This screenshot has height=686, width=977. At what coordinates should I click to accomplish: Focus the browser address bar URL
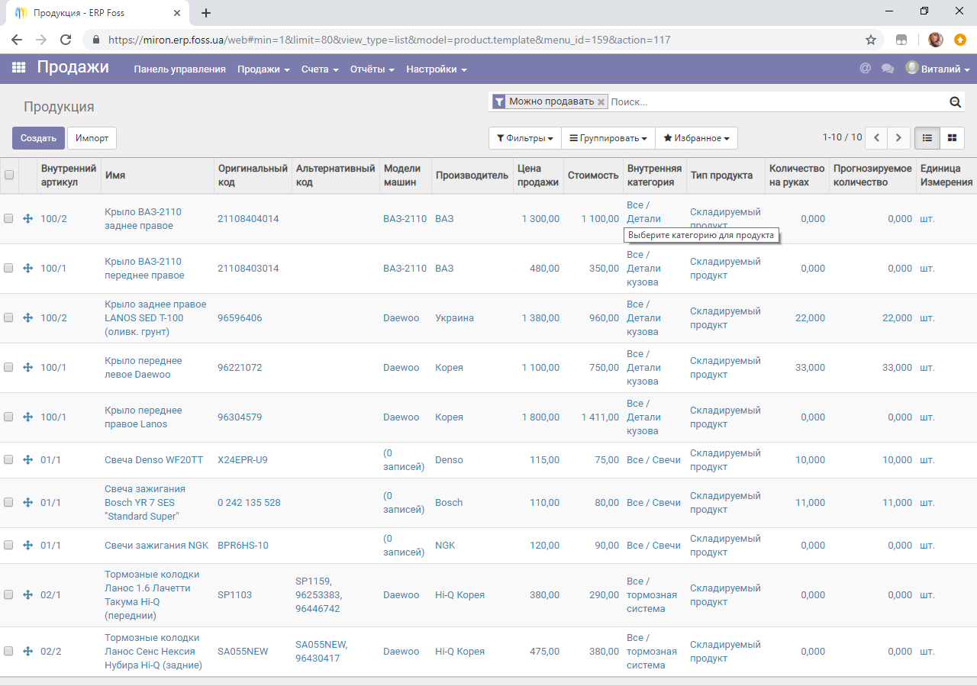(389, 40)
